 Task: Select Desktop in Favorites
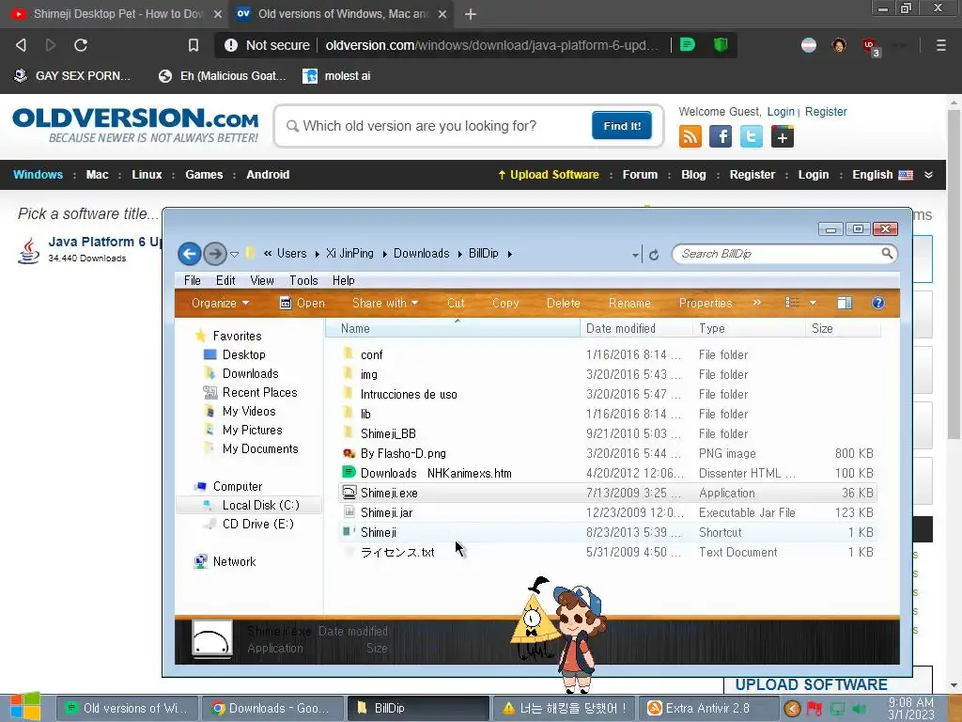pyautogui.click(x=243, y=354)
